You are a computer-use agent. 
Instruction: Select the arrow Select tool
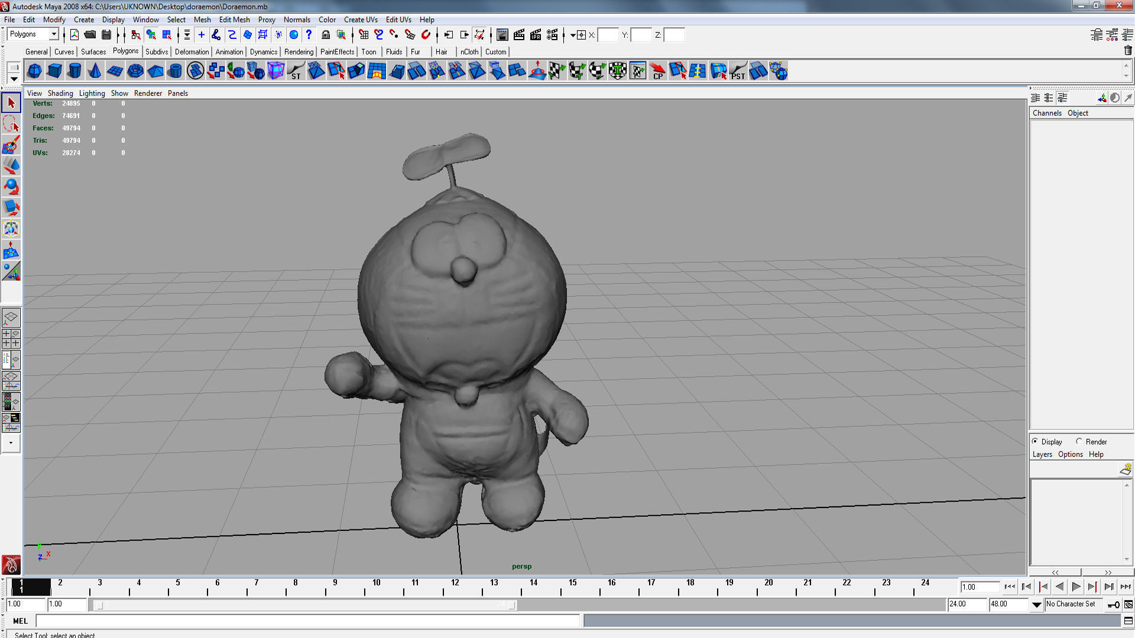pos(11,103)
